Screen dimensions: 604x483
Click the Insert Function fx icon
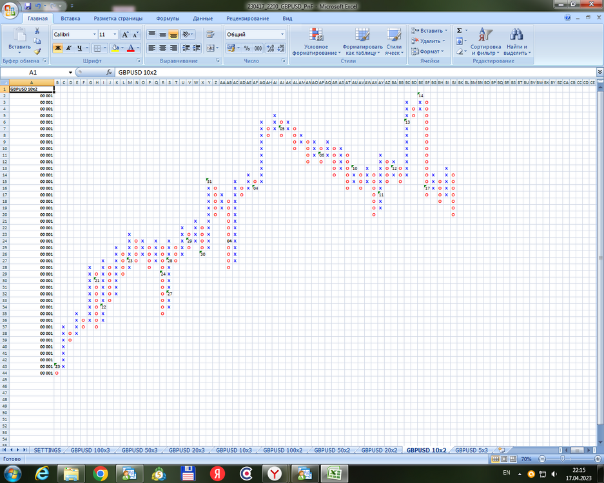[109, 72]
